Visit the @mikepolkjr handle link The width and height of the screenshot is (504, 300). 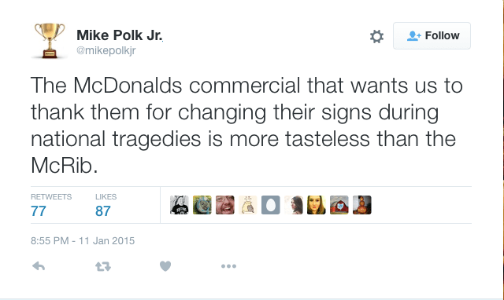point(106,50)
